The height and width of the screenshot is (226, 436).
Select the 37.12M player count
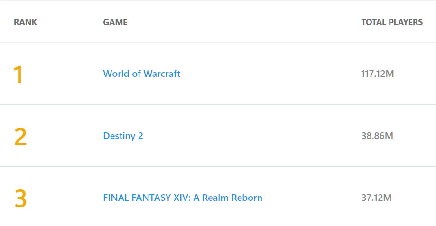point(376,198)
